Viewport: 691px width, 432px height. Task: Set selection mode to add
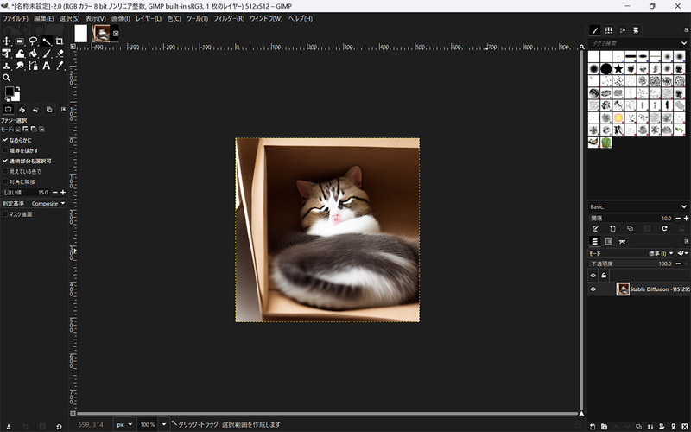(26, 130)
